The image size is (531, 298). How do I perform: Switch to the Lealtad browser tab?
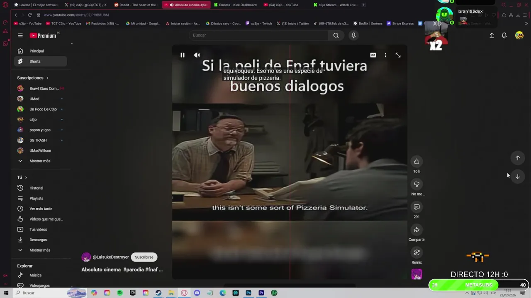(x=36, y=5)
